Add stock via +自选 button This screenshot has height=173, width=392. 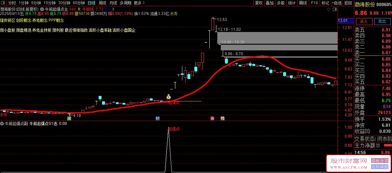tap(336, 3)
